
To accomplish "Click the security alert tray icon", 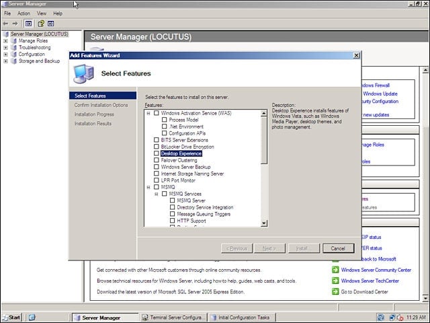I will coord(400,318).
